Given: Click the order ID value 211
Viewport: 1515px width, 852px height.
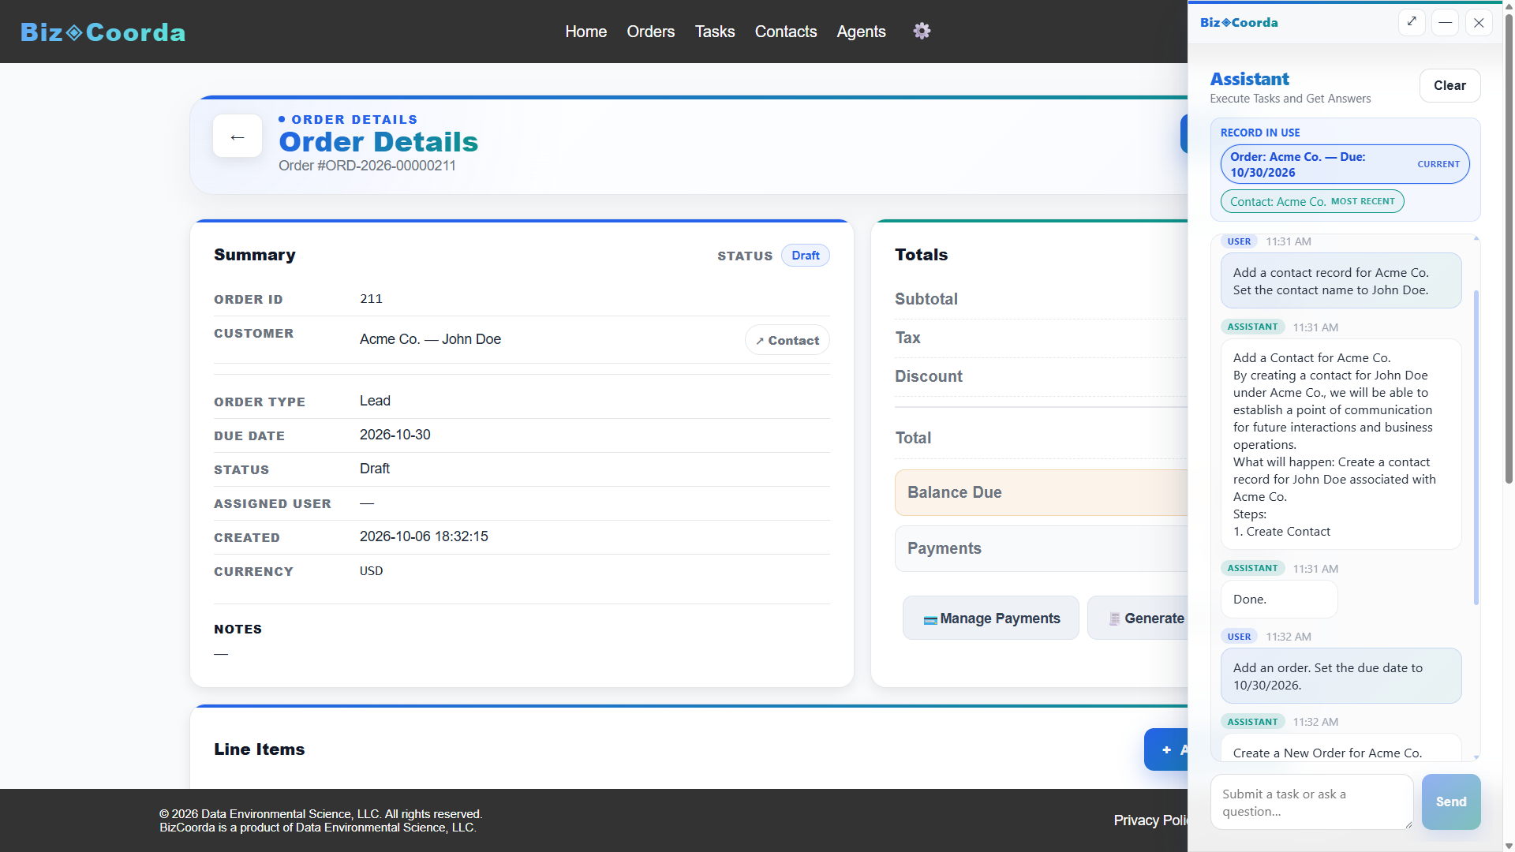Looking at the screenshot, I should click(x=371, y=299).
